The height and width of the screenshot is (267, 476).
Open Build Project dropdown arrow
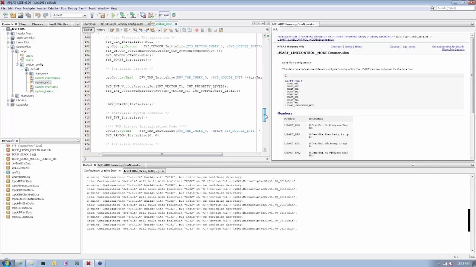pyautogui.click(x=97, y=15)
